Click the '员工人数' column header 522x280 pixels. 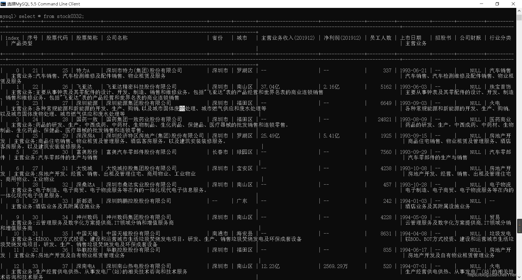coord(381,38)
